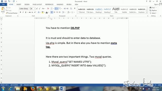
Task: Switch to the REFERENCES tab
Action: [49, 5]
